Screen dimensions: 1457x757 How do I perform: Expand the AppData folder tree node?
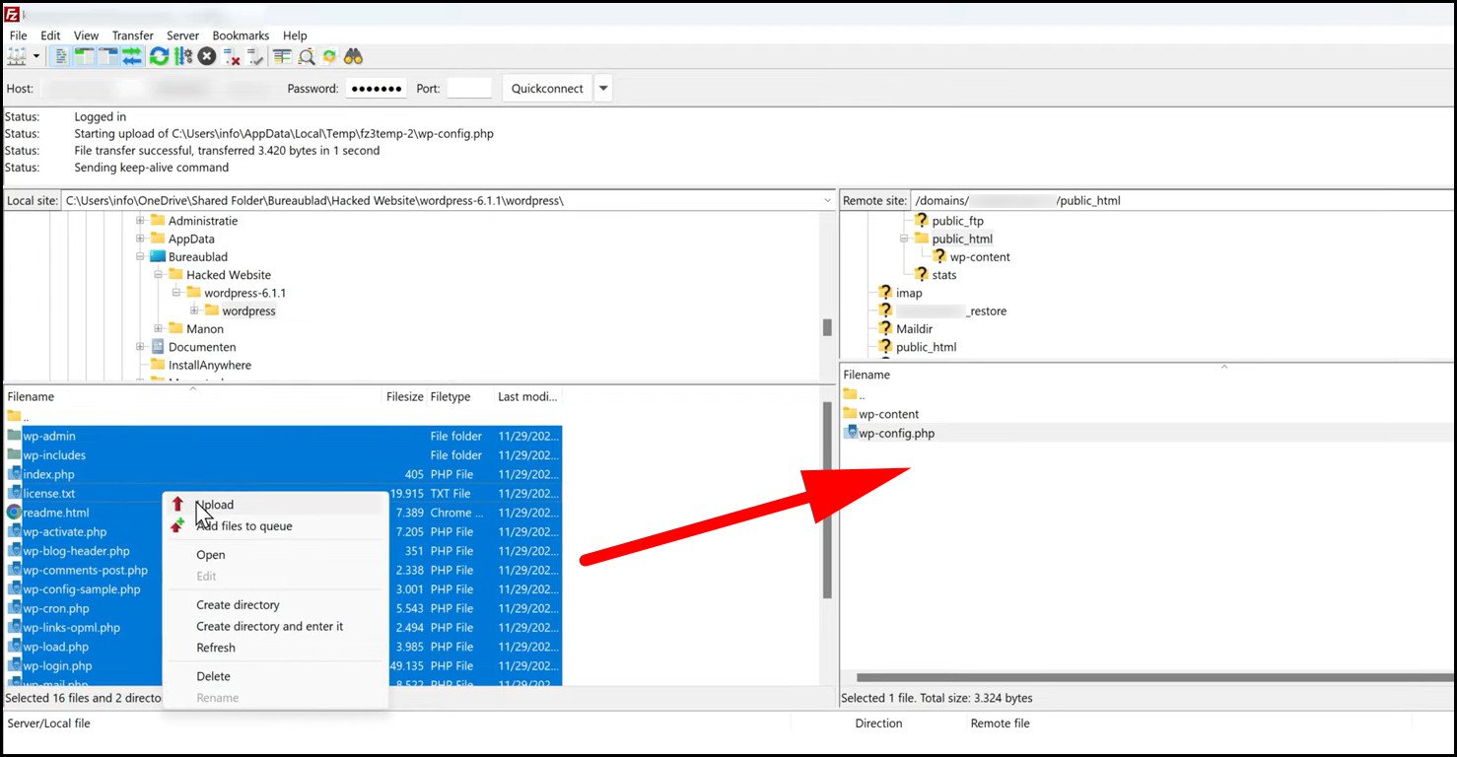pos(141,239)
